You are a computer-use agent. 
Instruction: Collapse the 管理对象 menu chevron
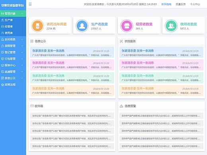tap(22, 14)
